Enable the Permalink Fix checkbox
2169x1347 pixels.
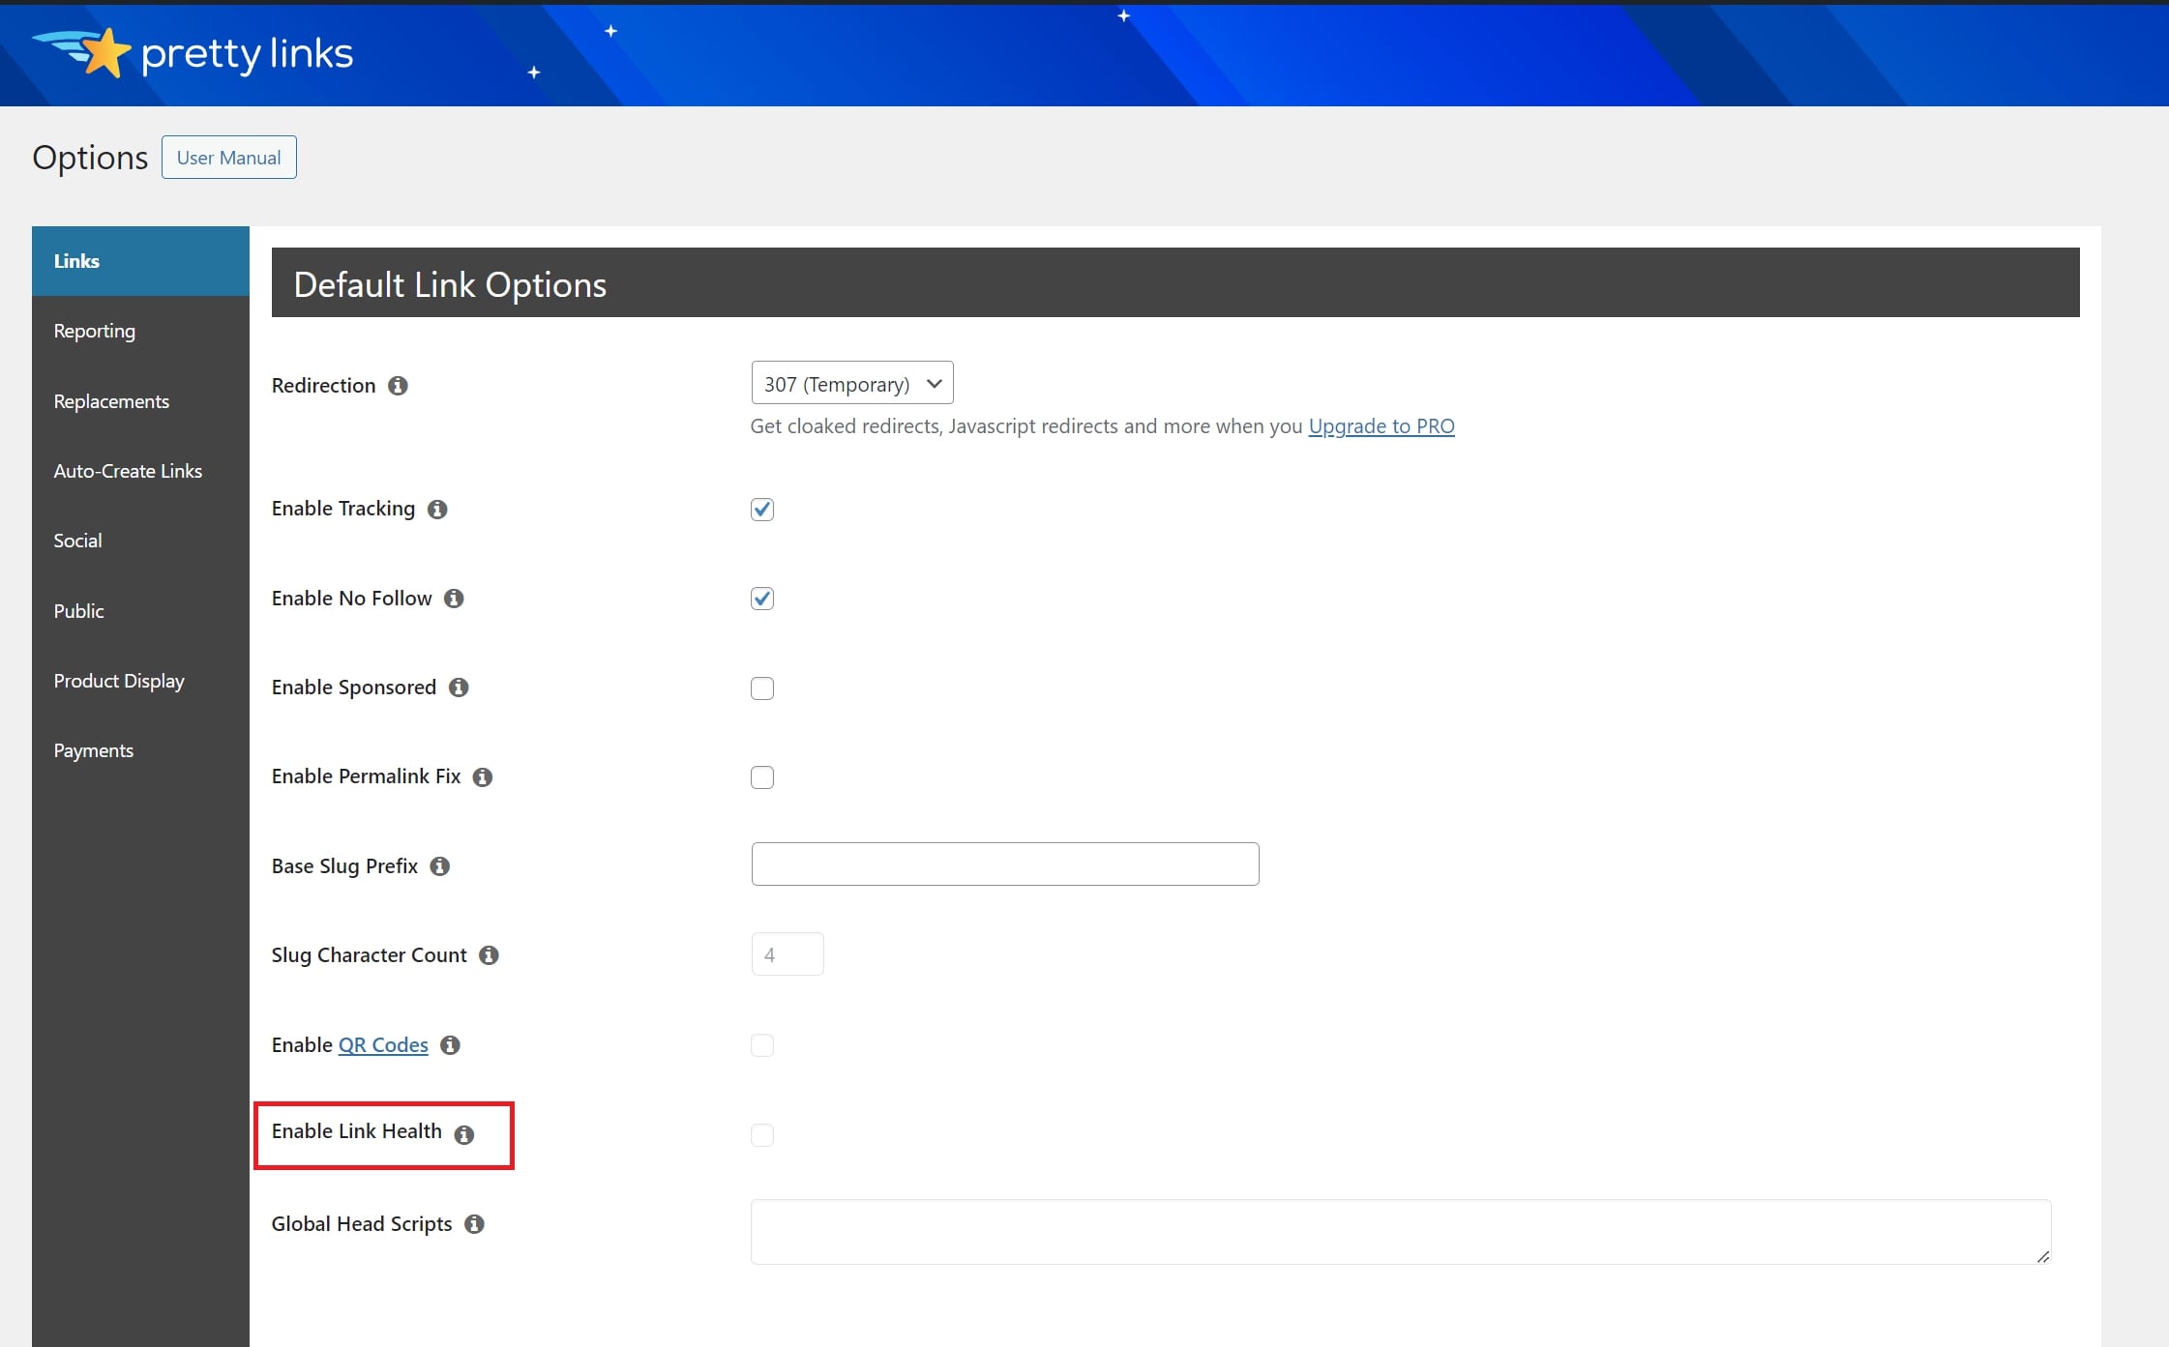coord(762,777)
